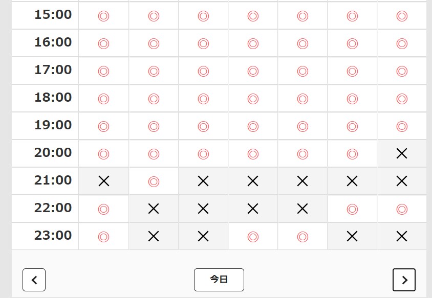432x298 pixels.
Task: Click the 23:00 X mark in the last column
Action: tap(402, 236)
